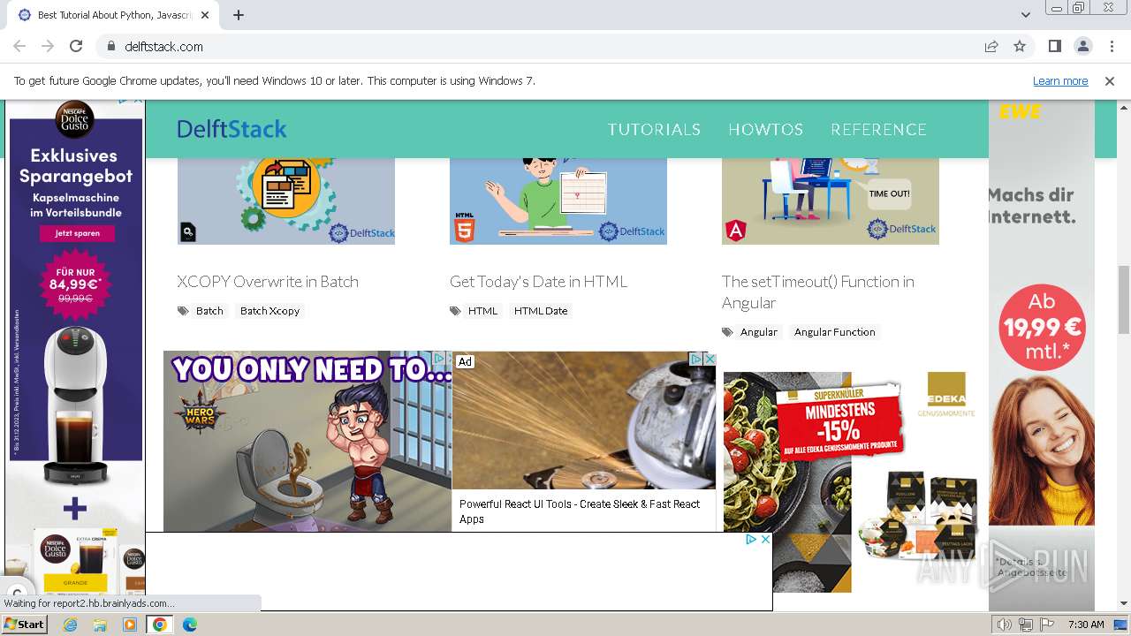The image size is (1131, 636).
Task: Open the Windows Start menu
Action: tap(24, 625)
